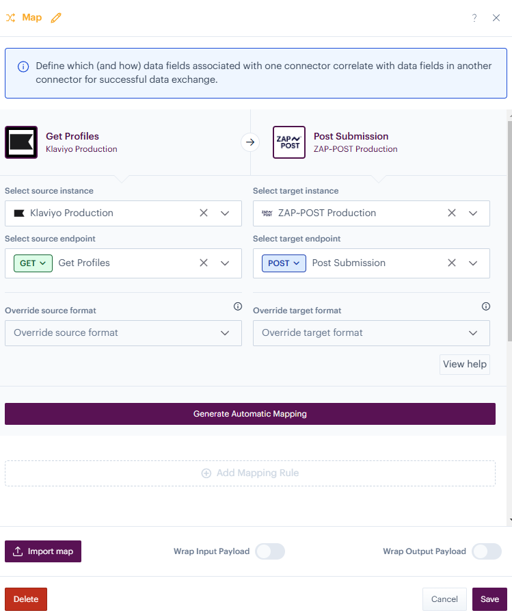Open the POST method dropdown badge
This screenshot has height=615, width=512.
(x=284, y=263)
